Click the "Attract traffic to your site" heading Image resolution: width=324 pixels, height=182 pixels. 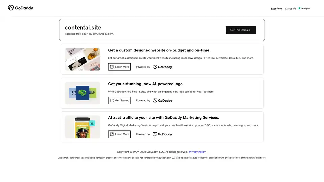pyautogui.click(x=163, y=117)
